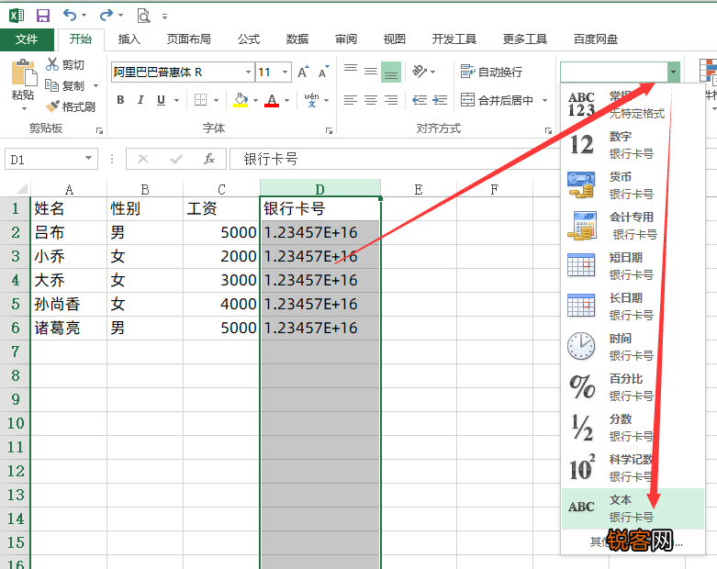
Task: Open the font name dropdown list
Action: click(x=248, y=72)
